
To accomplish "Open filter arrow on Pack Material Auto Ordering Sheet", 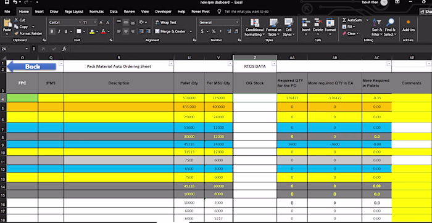I will point(171,63).
